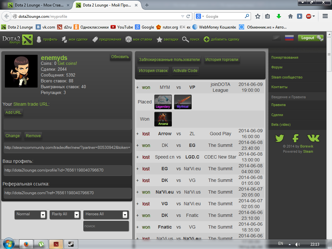This screenshot has height=249, width=332.
Task: Click the placed Legendary item thumbnail
Action: [163, 102]
